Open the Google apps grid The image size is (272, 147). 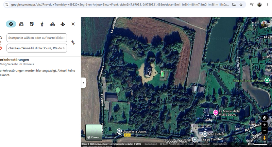pyautogui.click(x=254, y=24)
